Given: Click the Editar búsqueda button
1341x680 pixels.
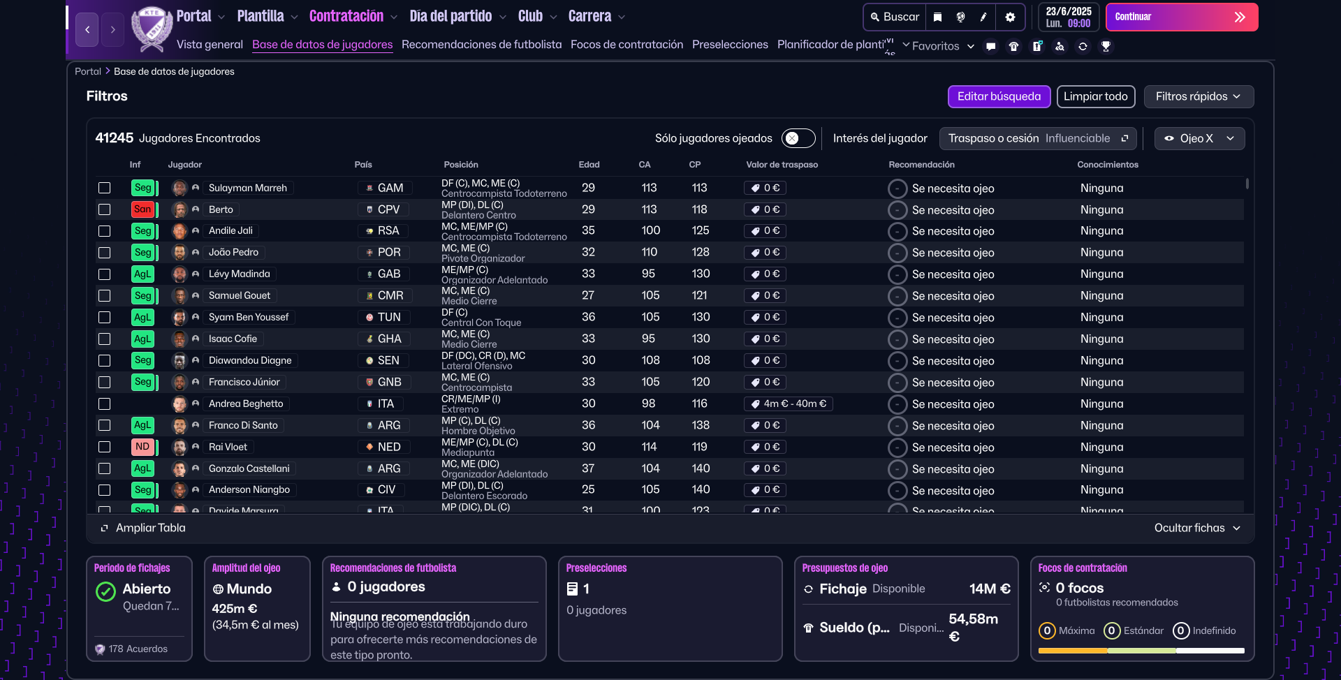Looking at the screenshot, I should pos(998,96).
